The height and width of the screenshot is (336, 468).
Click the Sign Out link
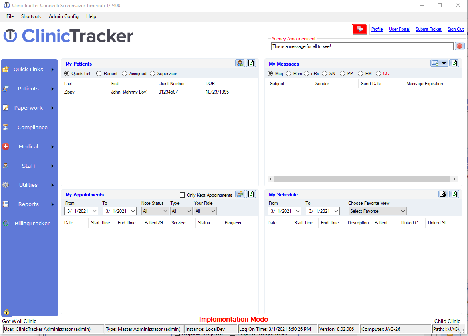tap(456, 29)
